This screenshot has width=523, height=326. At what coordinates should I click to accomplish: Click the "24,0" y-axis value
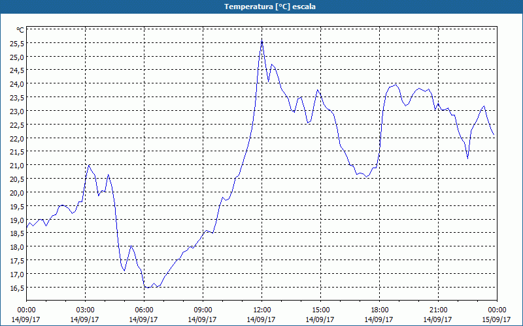[17, 84]
